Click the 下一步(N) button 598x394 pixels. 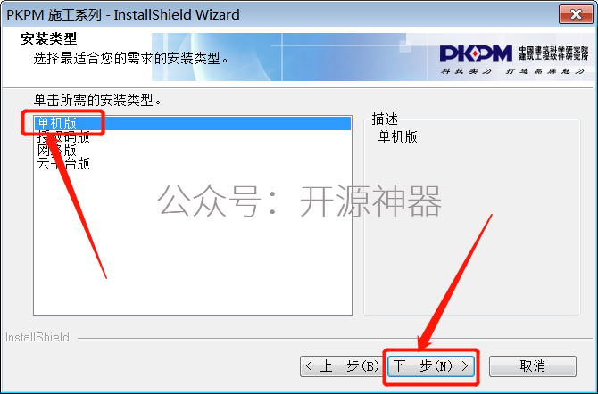tap(431, 366)
